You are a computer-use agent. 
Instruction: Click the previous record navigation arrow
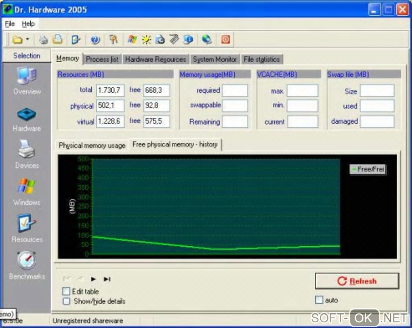(80, 279)
